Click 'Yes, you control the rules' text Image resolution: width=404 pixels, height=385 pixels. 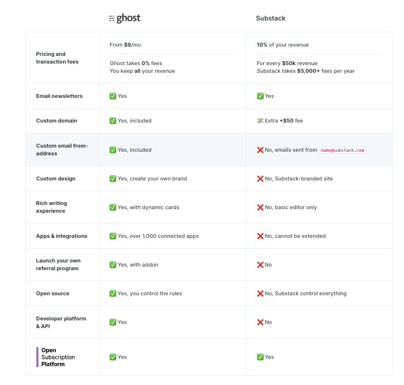coord(150,293)
